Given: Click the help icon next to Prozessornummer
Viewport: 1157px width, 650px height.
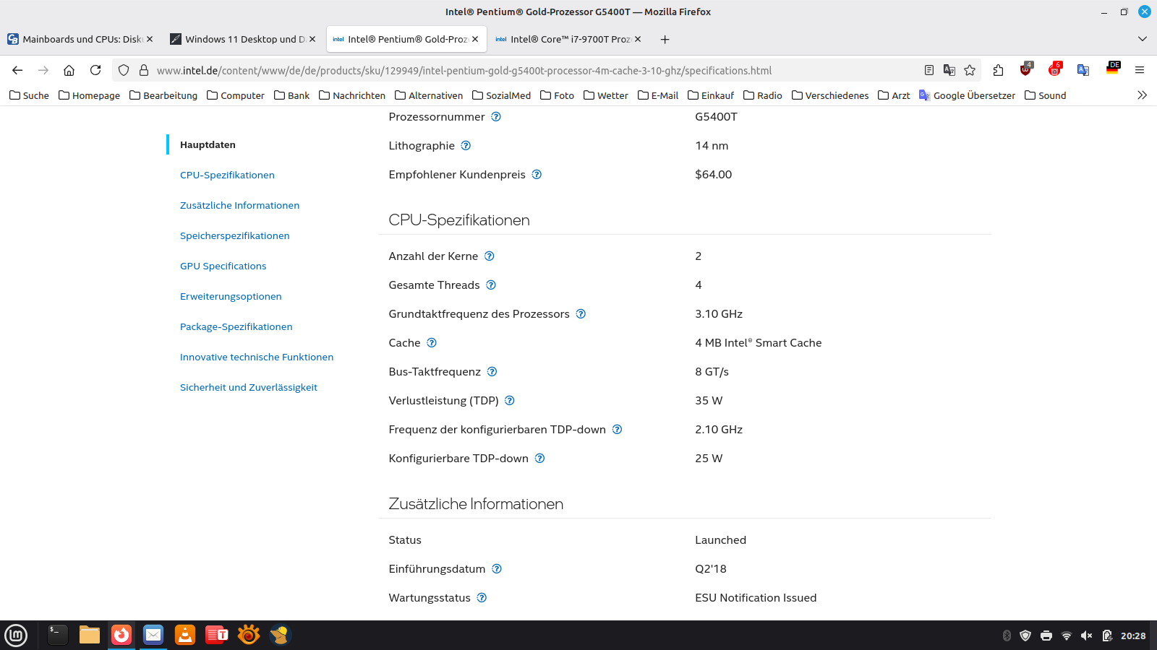Looking at the screenshot, I should [x=496, y=117].
